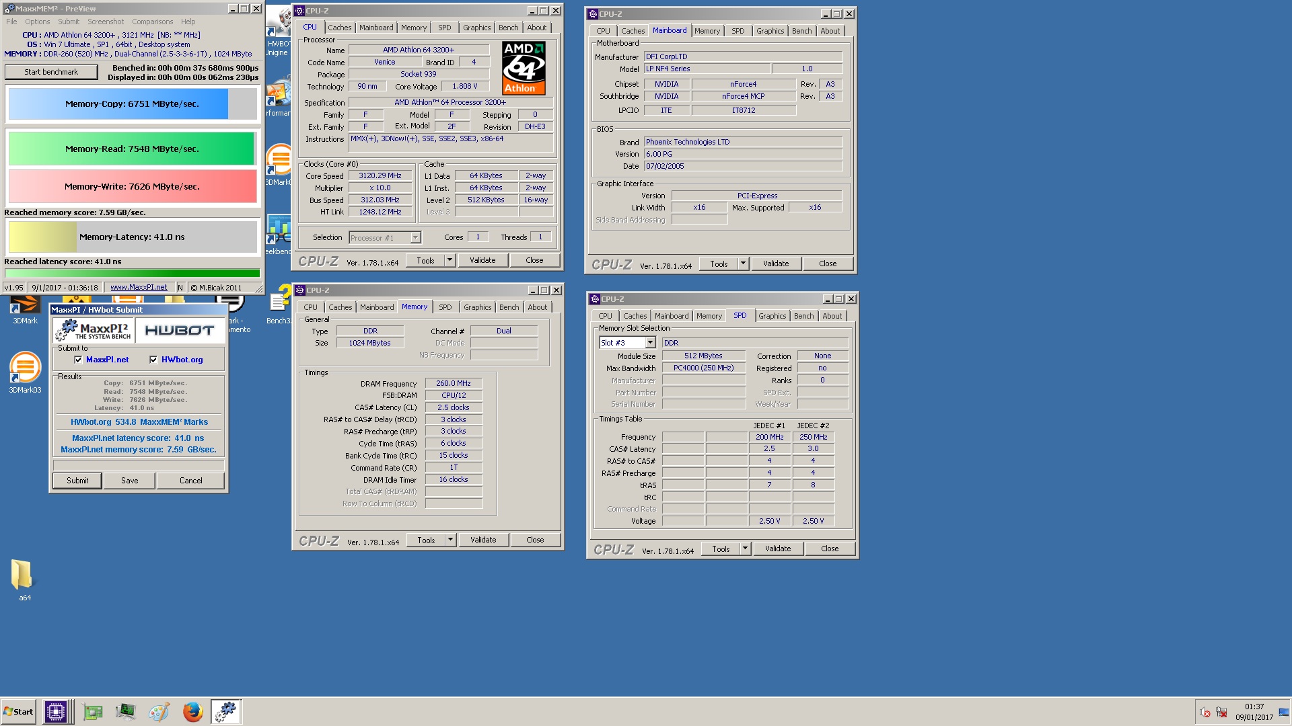Expand the Tools dropdown arrow in the CPU window
This screenshot has height=726, width=1292.
[450, 260]
